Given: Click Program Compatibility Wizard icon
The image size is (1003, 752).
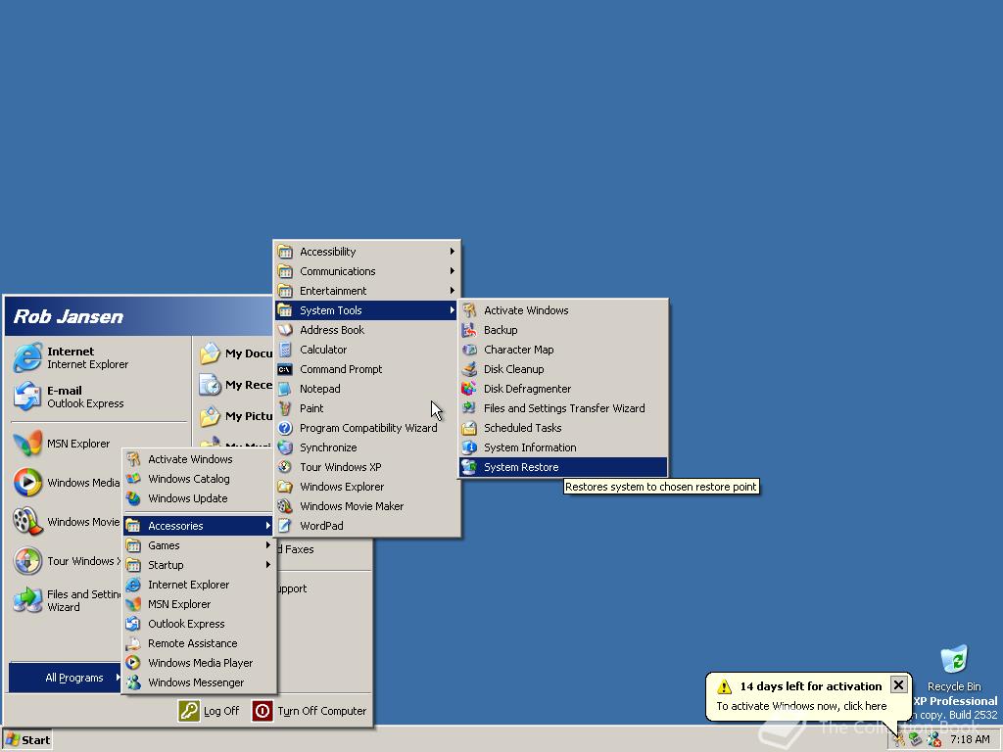Looking at the screenshot, I should 285,428.
